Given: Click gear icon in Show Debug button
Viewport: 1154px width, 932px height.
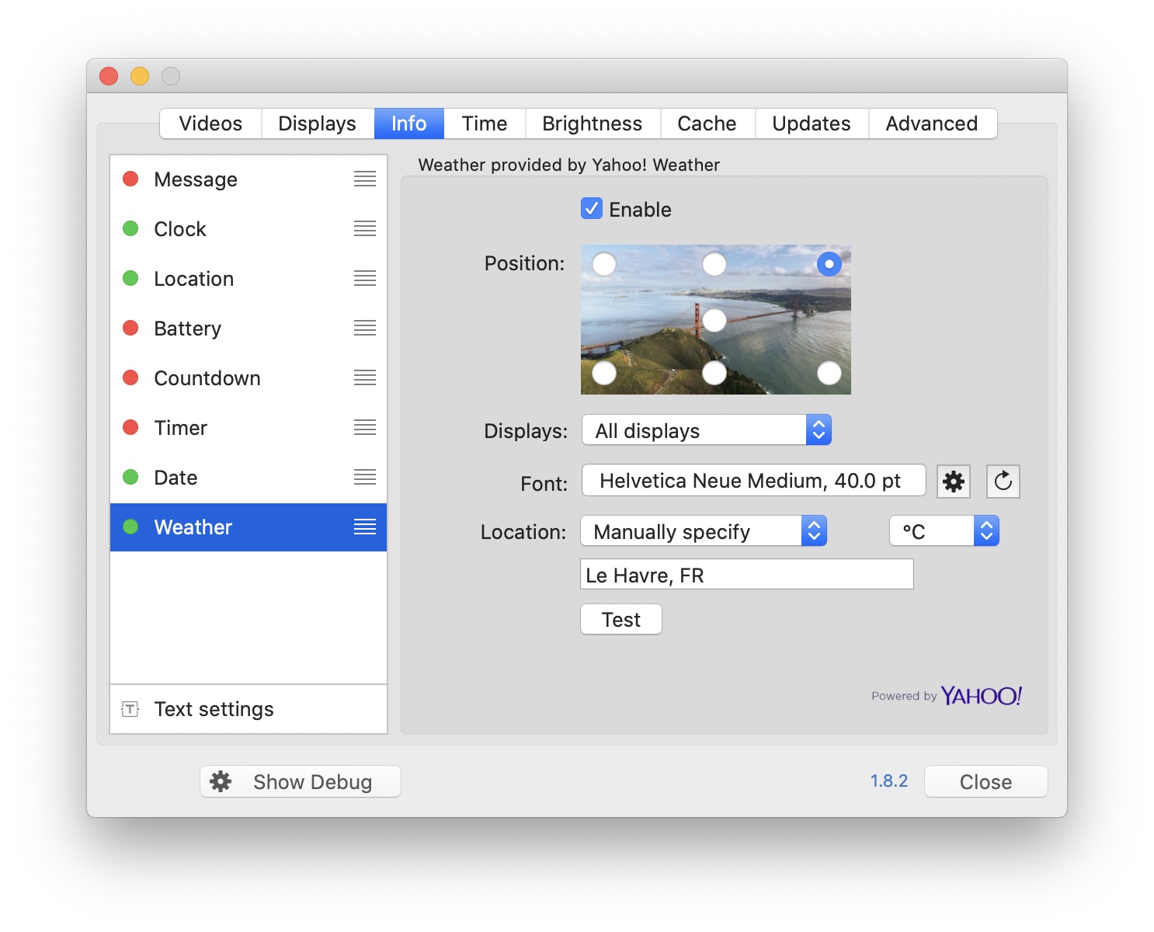Looking at the screenshot, I should (221, 781).
